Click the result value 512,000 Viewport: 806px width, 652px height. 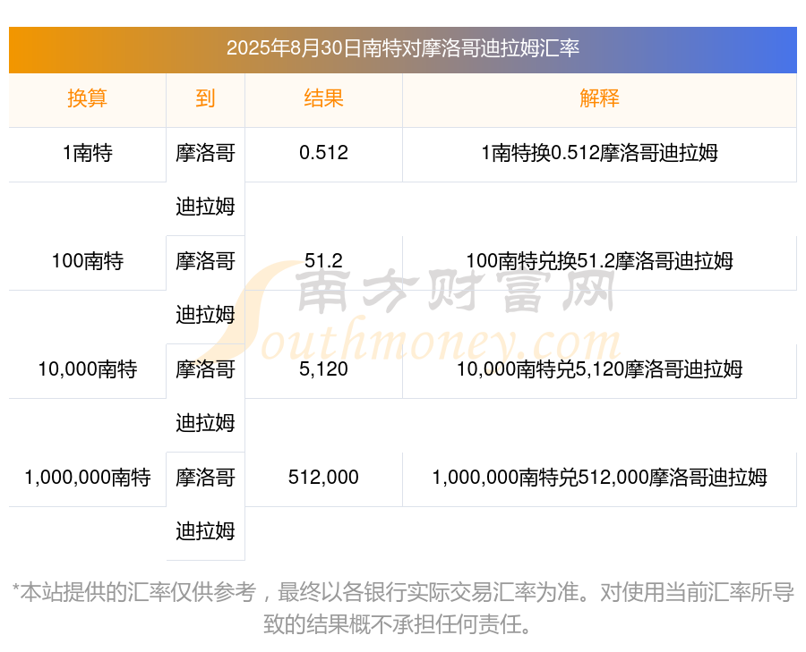coord(323,478)
